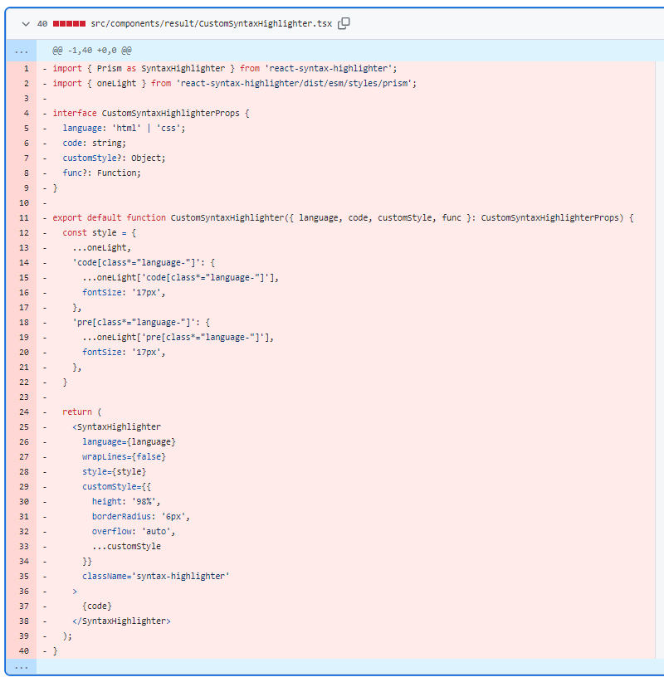
Task: Select line number 40 at closing brace
Action: tap(24, 650)
